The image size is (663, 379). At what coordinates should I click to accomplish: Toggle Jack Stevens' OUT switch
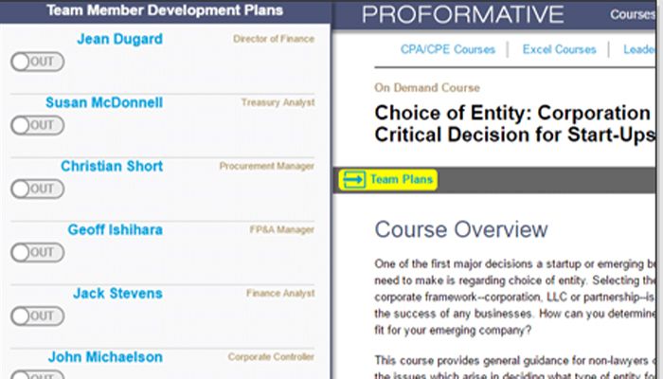point(37,316)
